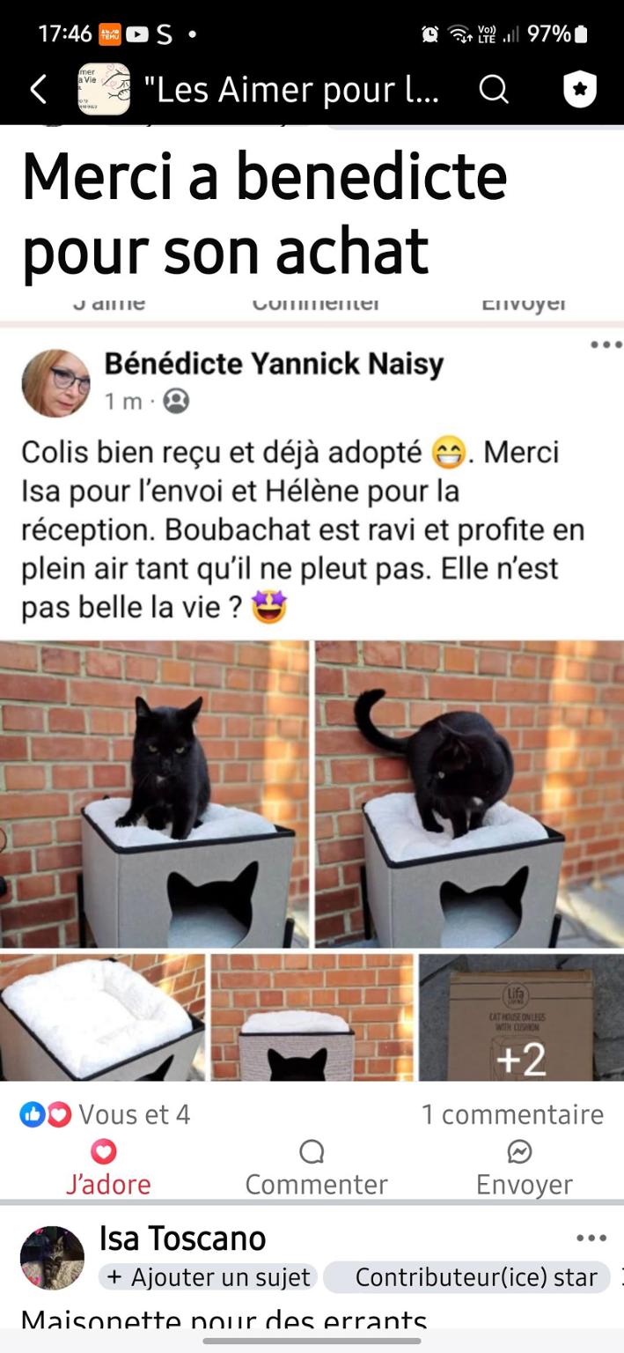Open the first photo of the cat sitting on the box
The image size is (624, 1353).
(154, 794)
